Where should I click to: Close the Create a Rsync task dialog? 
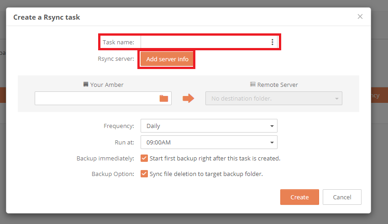coord(360,16)
